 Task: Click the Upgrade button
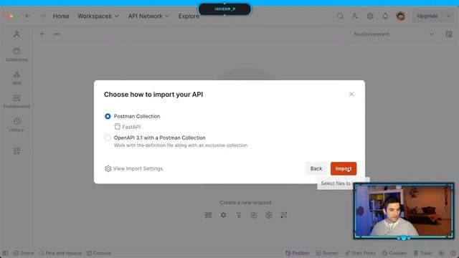tap(427, 16)
